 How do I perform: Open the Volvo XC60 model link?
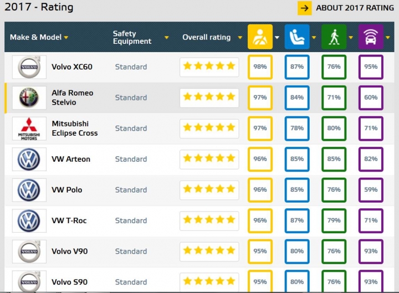pos(72,67)
